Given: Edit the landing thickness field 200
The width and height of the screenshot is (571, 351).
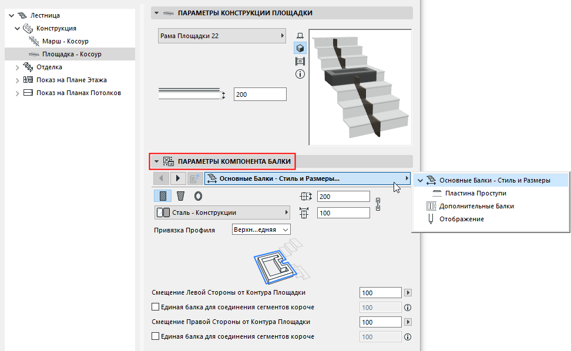Looking at the screenshot, I should tap(260, 94).
